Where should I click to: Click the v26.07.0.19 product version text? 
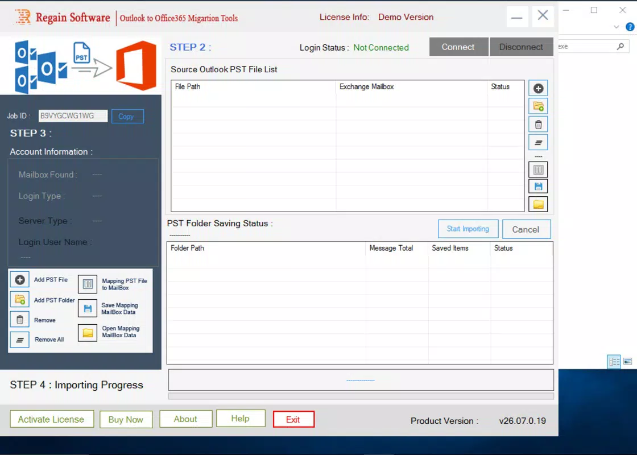click(523, 421)
